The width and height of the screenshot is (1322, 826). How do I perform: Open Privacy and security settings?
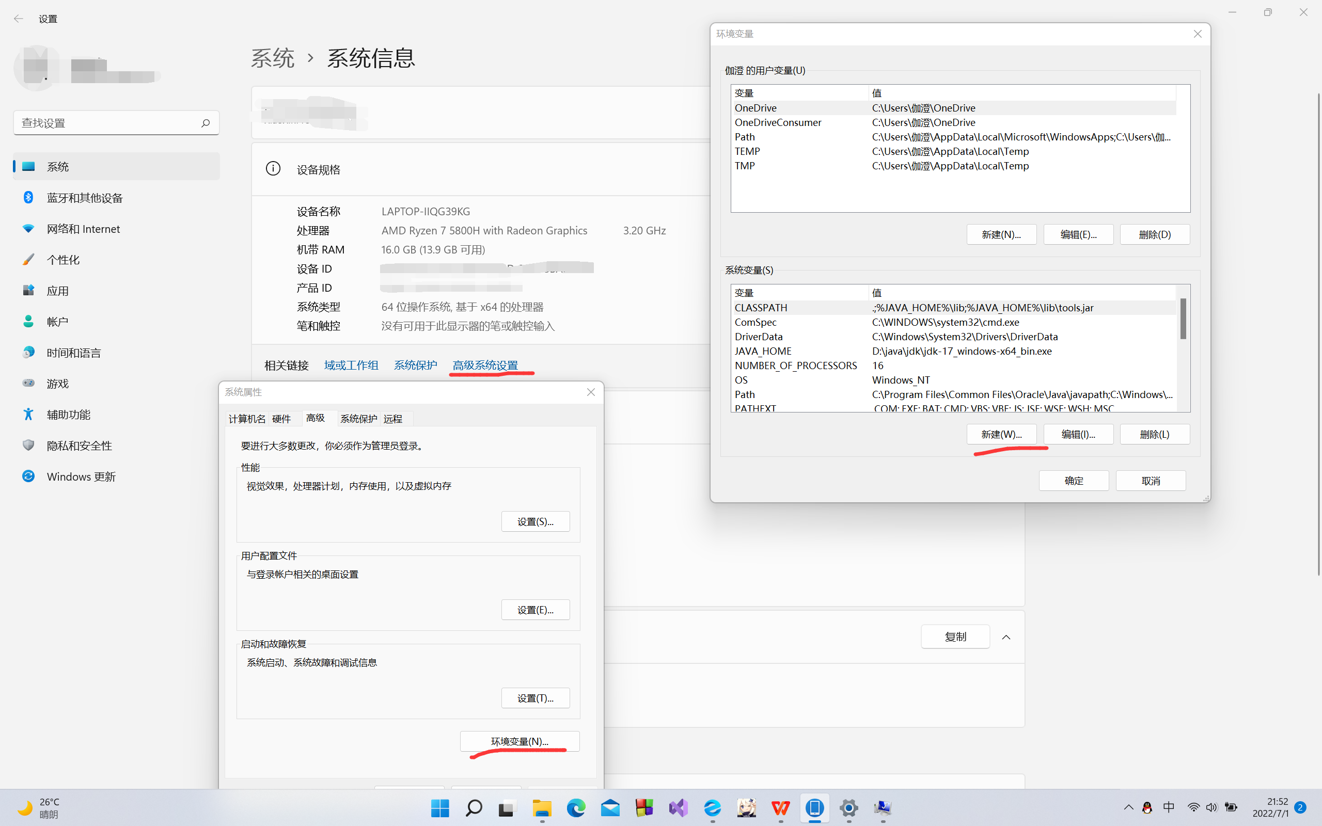[x=79, y=446]
